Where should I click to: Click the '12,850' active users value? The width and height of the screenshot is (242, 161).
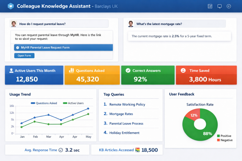pyautogui.click(x=27, y=79)
